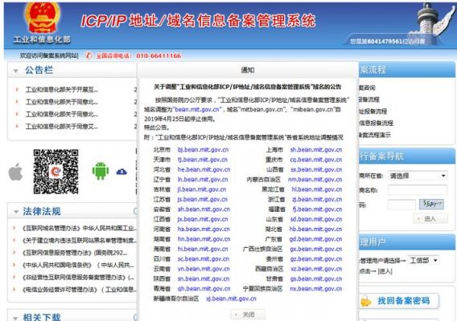Click the QR code image
Viewport: 457px width, 321px height.
(x=56, y=172)
